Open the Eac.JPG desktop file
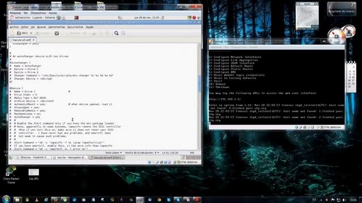The width and height of the screenshot is (362, 203). pyautogui.click(x=34, y=174)
